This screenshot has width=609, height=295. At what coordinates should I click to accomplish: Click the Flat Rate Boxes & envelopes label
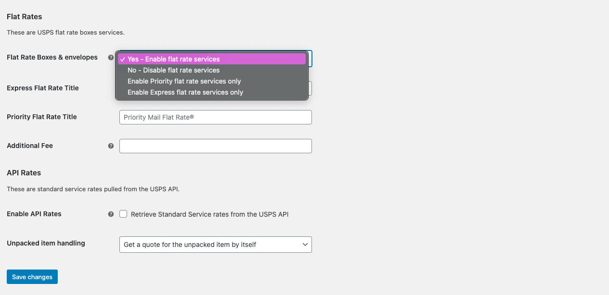click(52, 57)
